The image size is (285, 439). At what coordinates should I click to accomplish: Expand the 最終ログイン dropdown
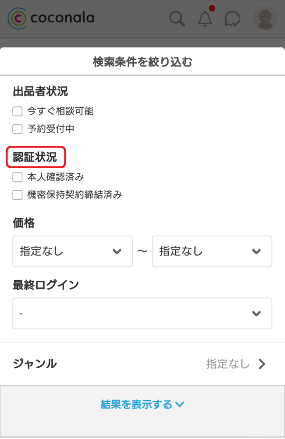[x=142, y=314]
